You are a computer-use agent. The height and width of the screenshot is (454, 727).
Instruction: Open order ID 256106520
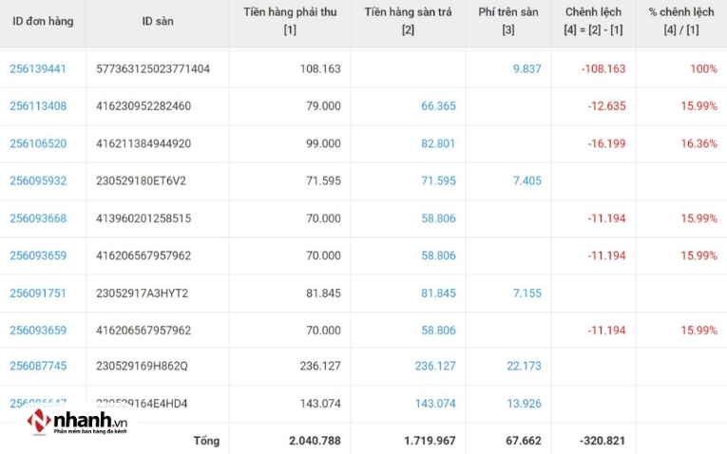tap(38, 143)
